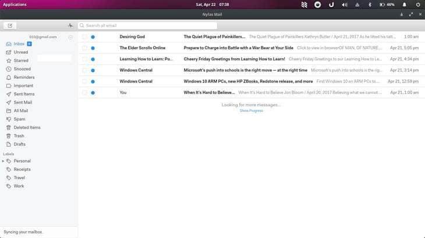Open the Drafts folder
Viewport: 425px width, 238px height.
coord(20,144)
